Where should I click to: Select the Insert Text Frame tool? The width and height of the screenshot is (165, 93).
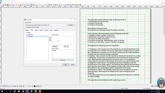pos(30,5)
